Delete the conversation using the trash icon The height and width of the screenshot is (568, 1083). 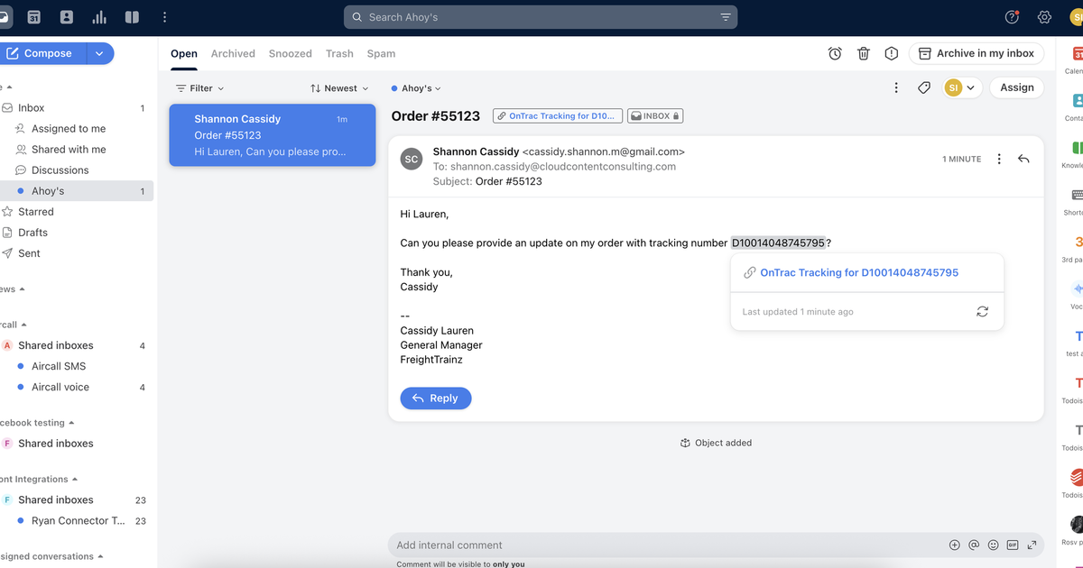click(x=863, y=53)
